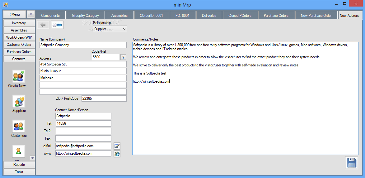The image size is (365, 178).
Task: Open the wrench settings tool icon
Action: click(x=57, y=25)
